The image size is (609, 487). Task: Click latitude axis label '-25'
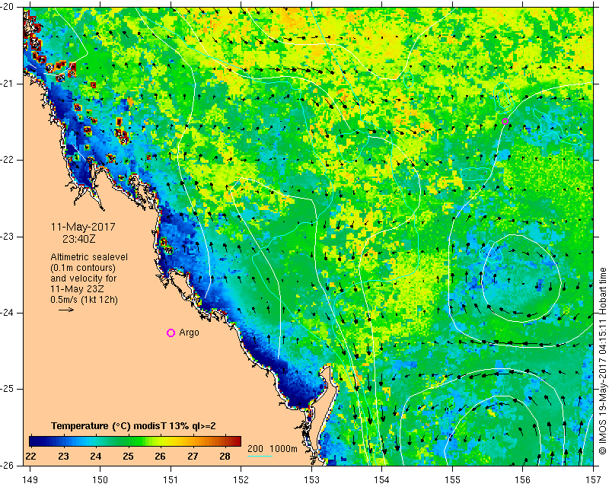tap(8, 389)
